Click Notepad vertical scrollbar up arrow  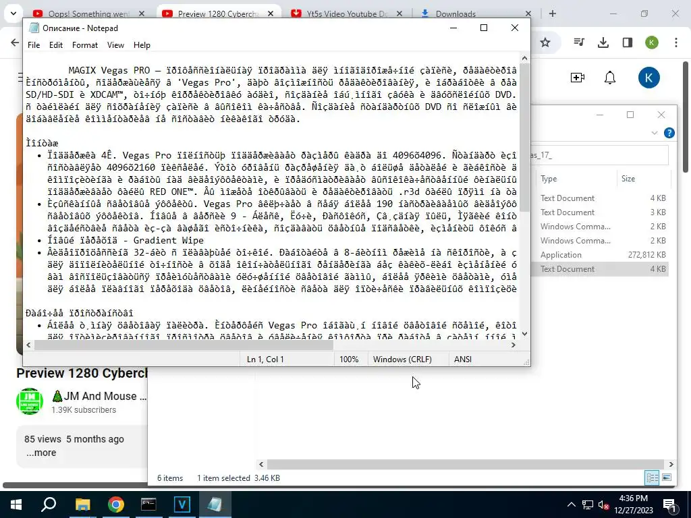[524, 58]
